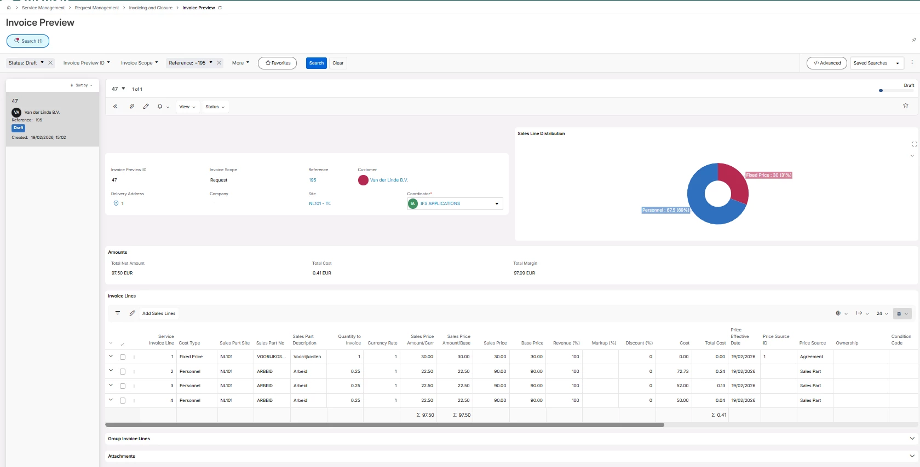920x467 pixels.
Task: Tick checkbox for Fixed Price line 1
Action: tap(123, 357)
